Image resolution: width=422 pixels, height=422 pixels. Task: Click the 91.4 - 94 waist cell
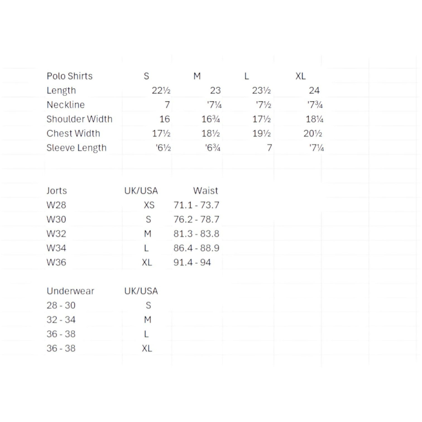pyautogui.click(x=192, y=263)
